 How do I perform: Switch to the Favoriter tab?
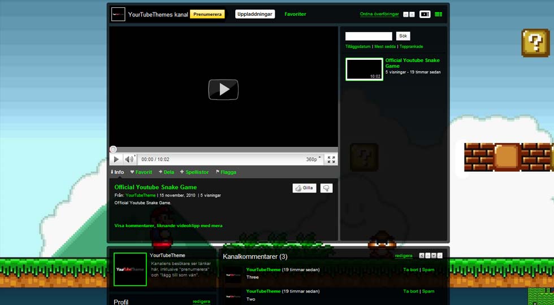(295, 15)
